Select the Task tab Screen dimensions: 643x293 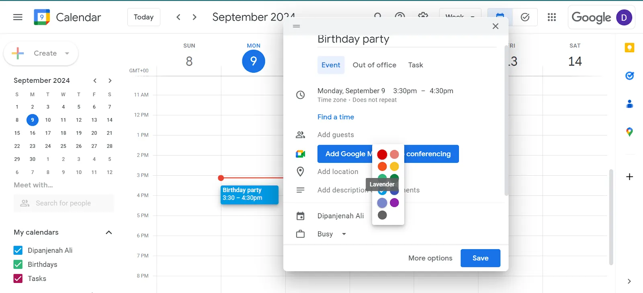tap(416, 65)
